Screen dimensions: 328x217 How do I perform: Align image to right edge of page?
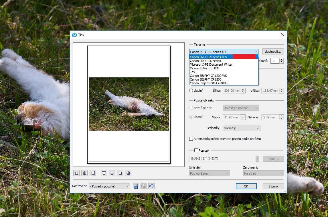93,173
